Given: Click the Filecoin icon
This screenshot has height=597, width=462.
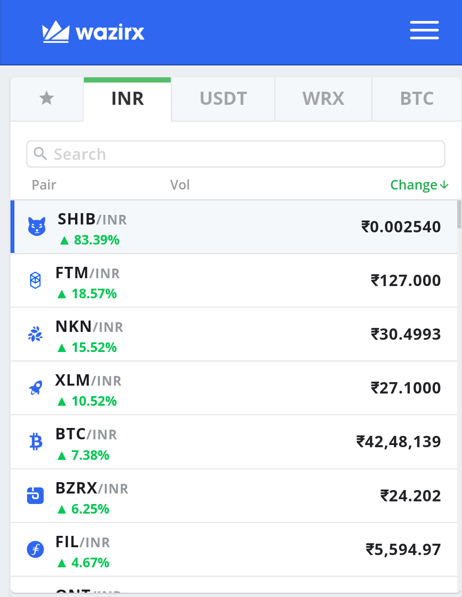Looking at the screenshot, I should tap(35, 549).
